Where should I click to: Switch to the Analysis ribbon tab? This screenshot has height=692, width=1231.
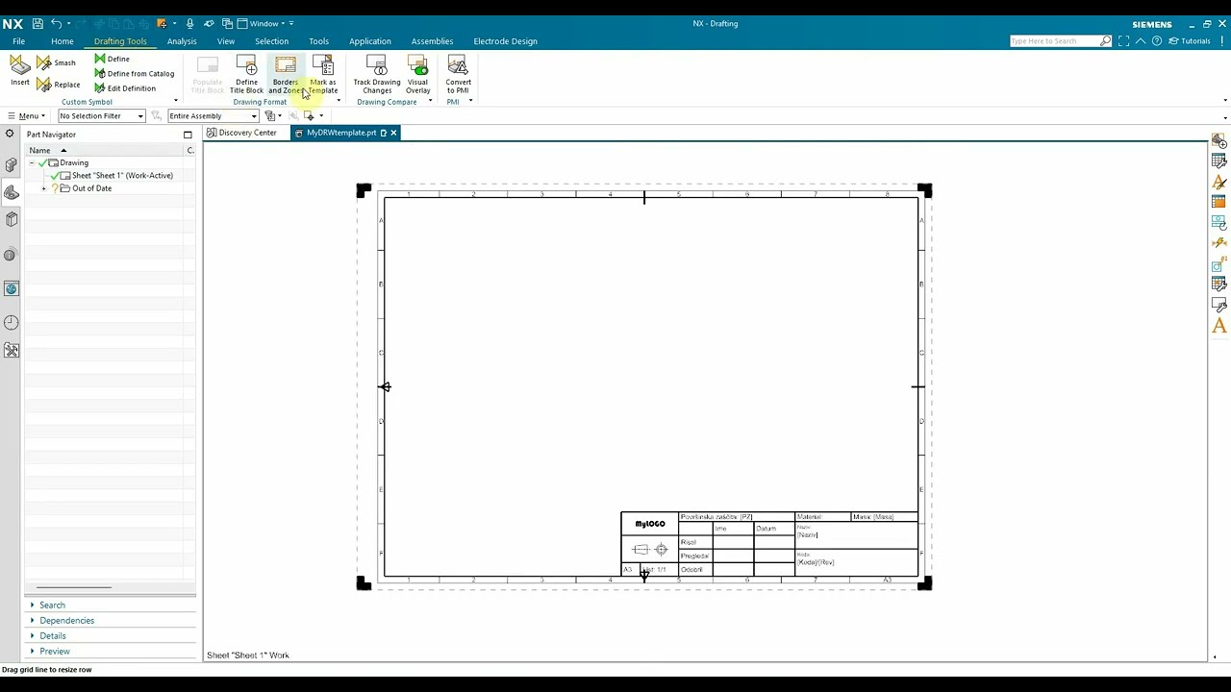pyautogui.click(x=182, y=41)
